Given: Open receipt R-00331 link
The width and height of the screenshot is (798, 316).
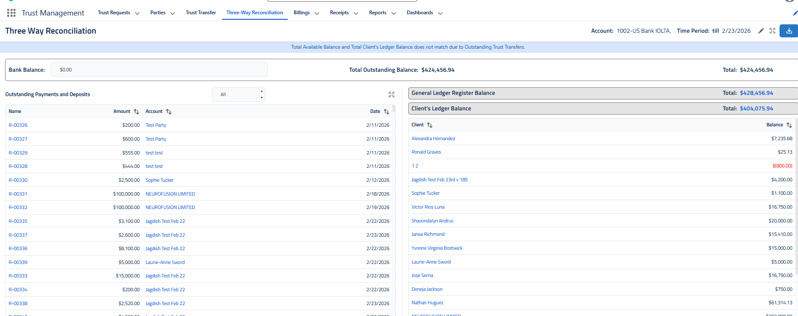Looking at the screenshot, I should 18,194.
